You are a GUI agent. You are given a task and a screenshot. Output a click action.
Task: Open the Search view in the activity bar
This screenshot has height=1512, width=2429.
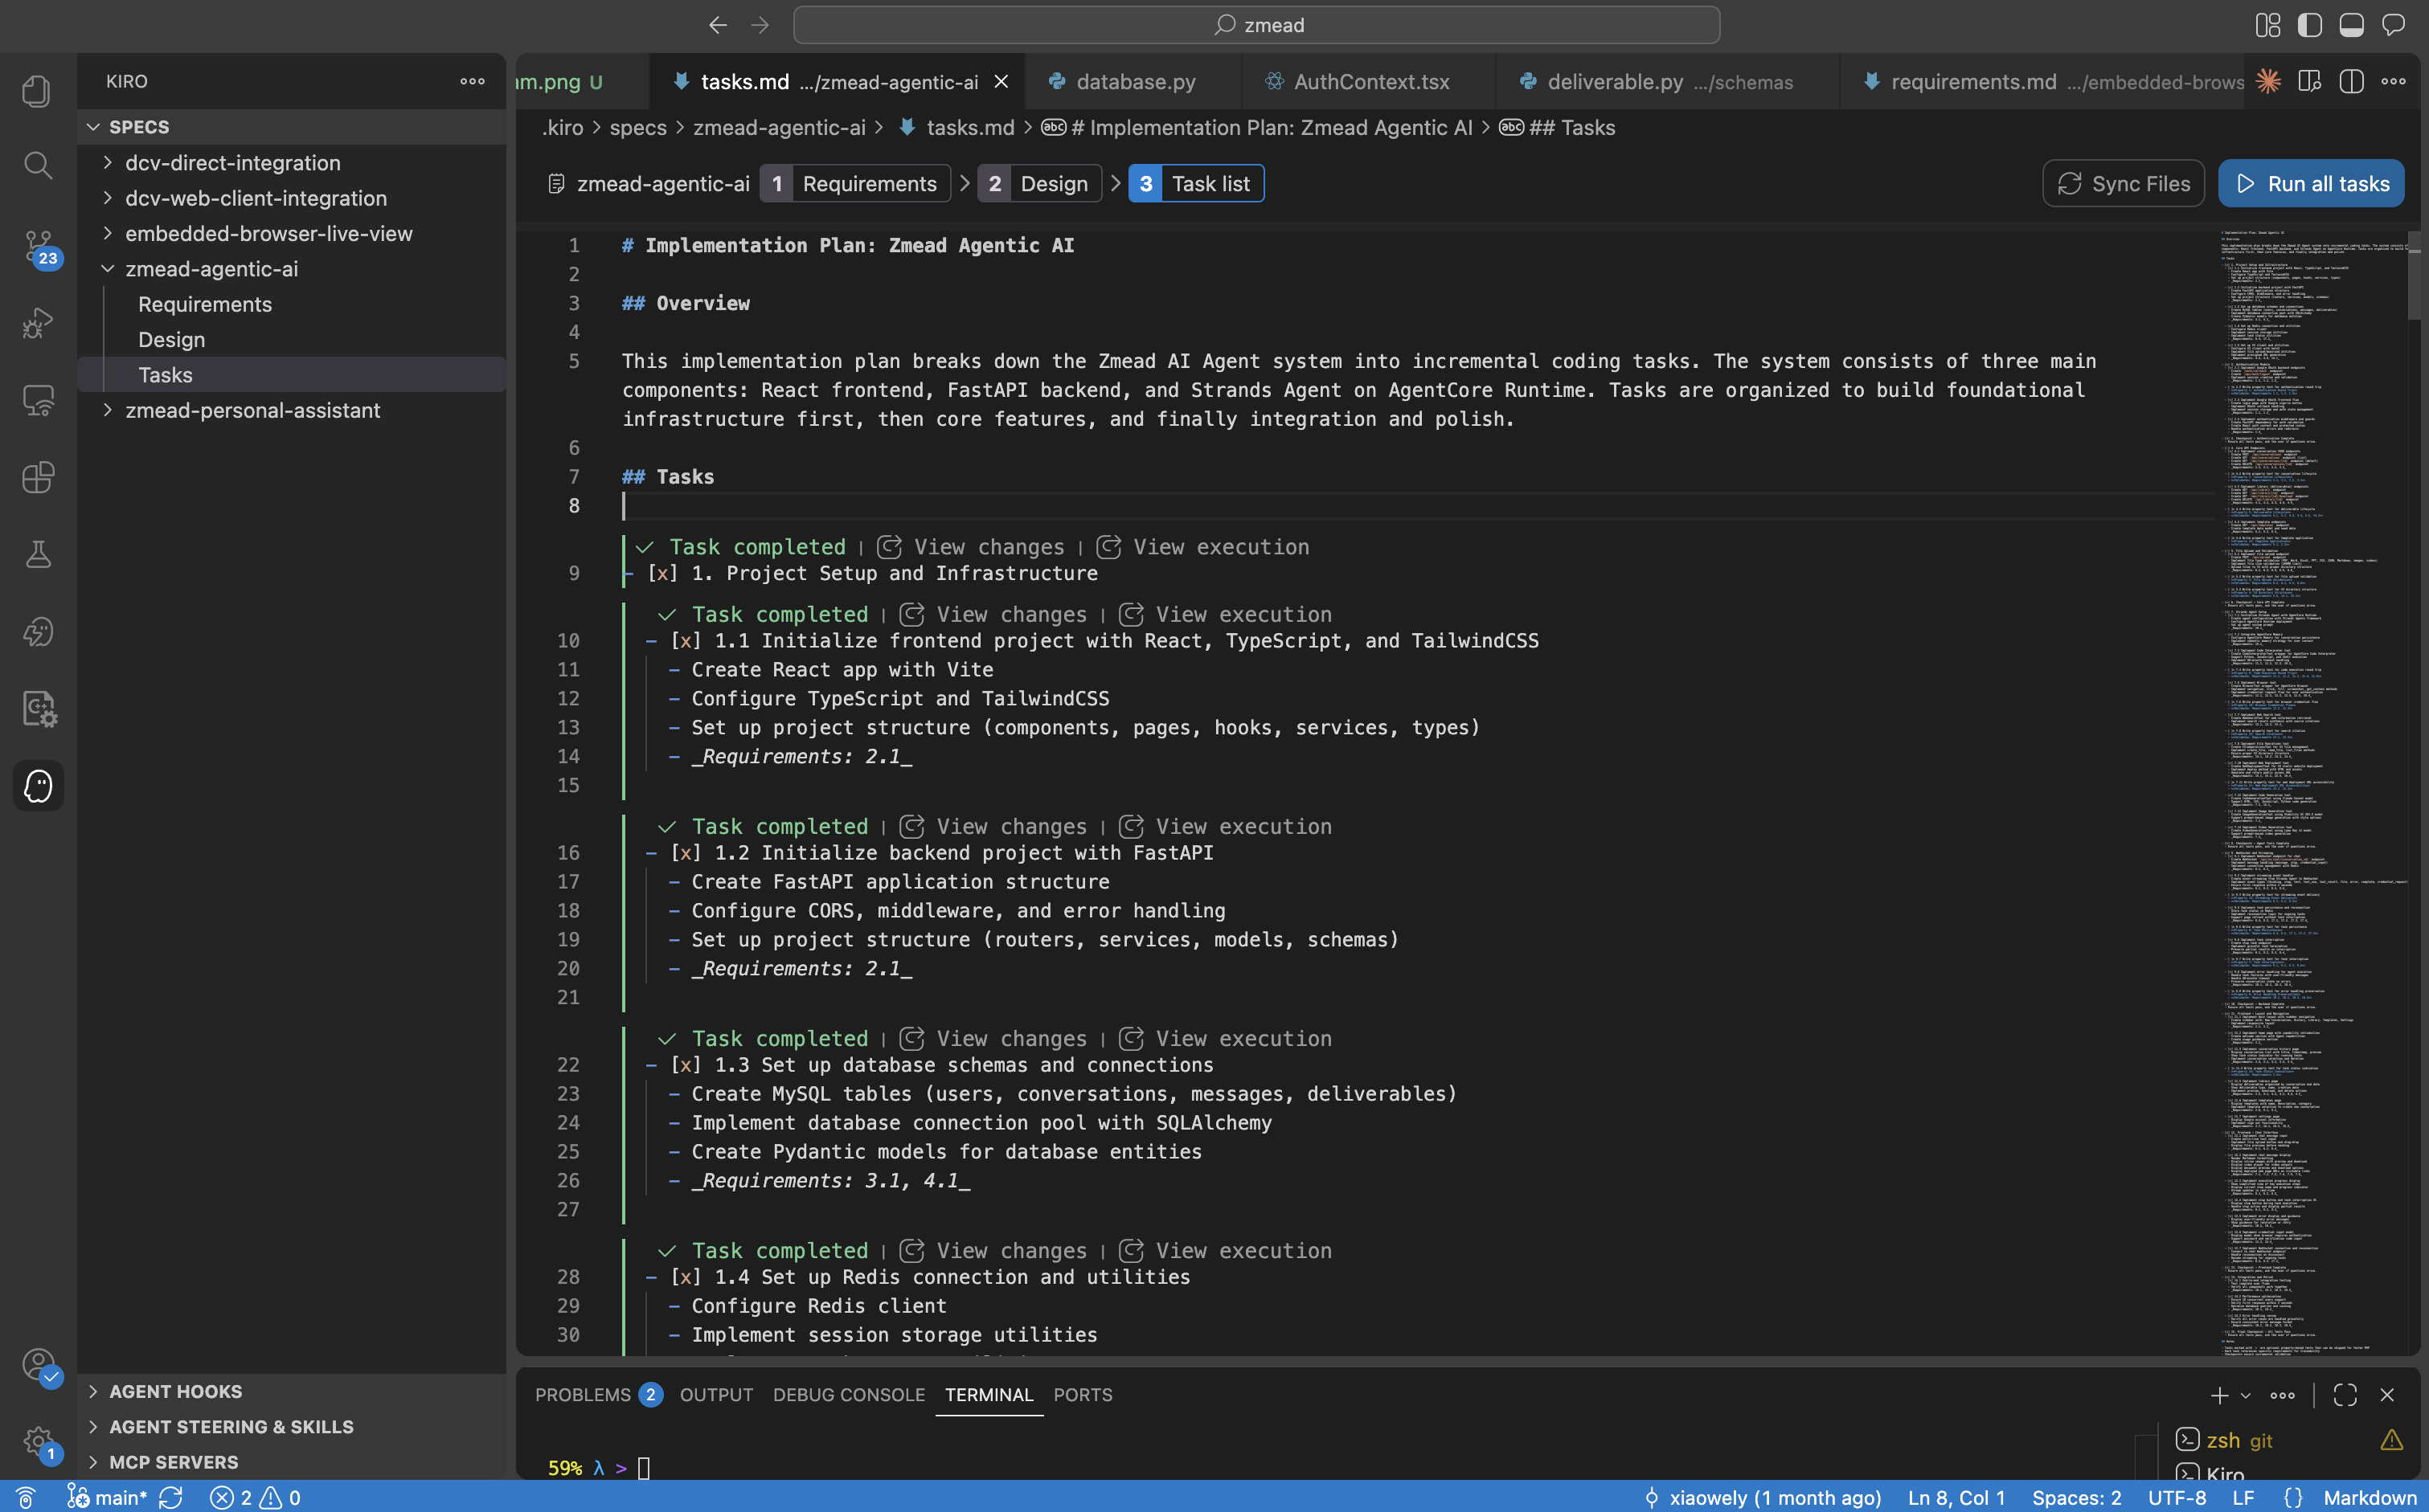[x=38, y=166]
